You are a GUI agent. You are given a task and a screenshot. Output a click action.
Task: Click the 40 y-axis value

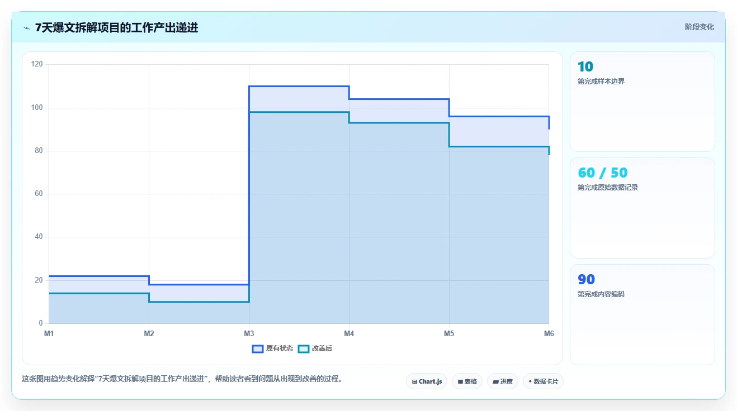[39, 237]
